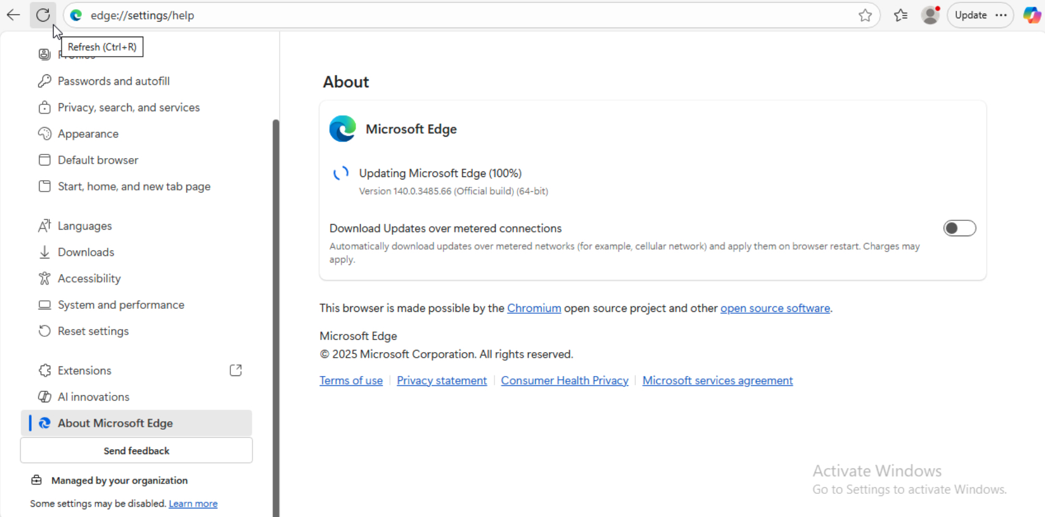Launch Copilot from the toolbar icon

[1032, 15]
